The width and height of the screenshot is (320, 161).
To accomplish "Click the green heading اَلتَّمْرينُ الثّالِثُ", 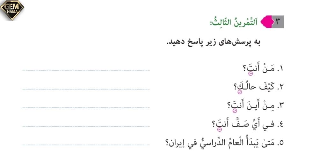I will [234, 22].
